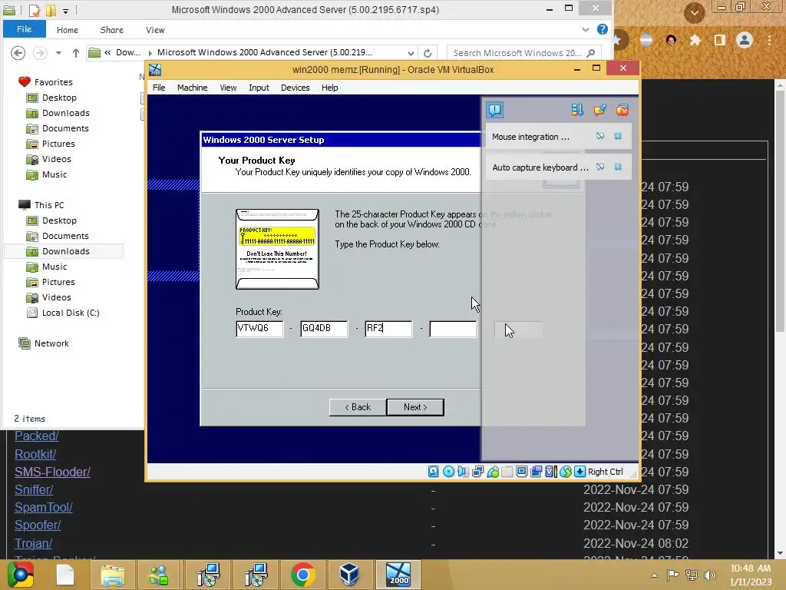Dismiss the Mouse integration notification

[618, 137]
